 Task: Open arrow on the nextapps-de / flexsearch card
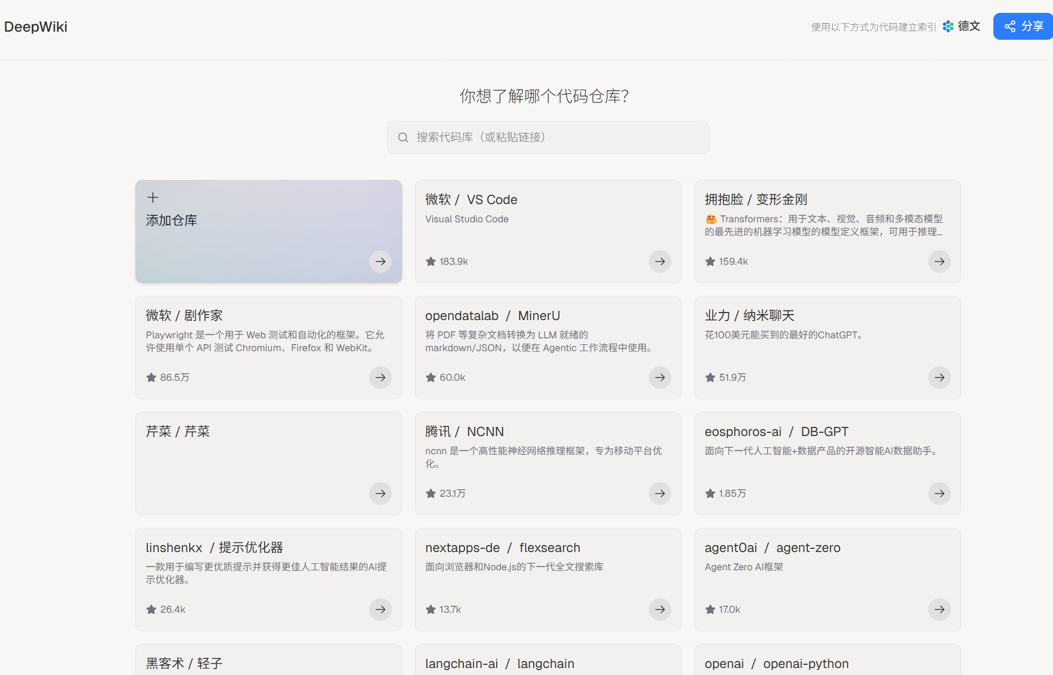(660, 609)
